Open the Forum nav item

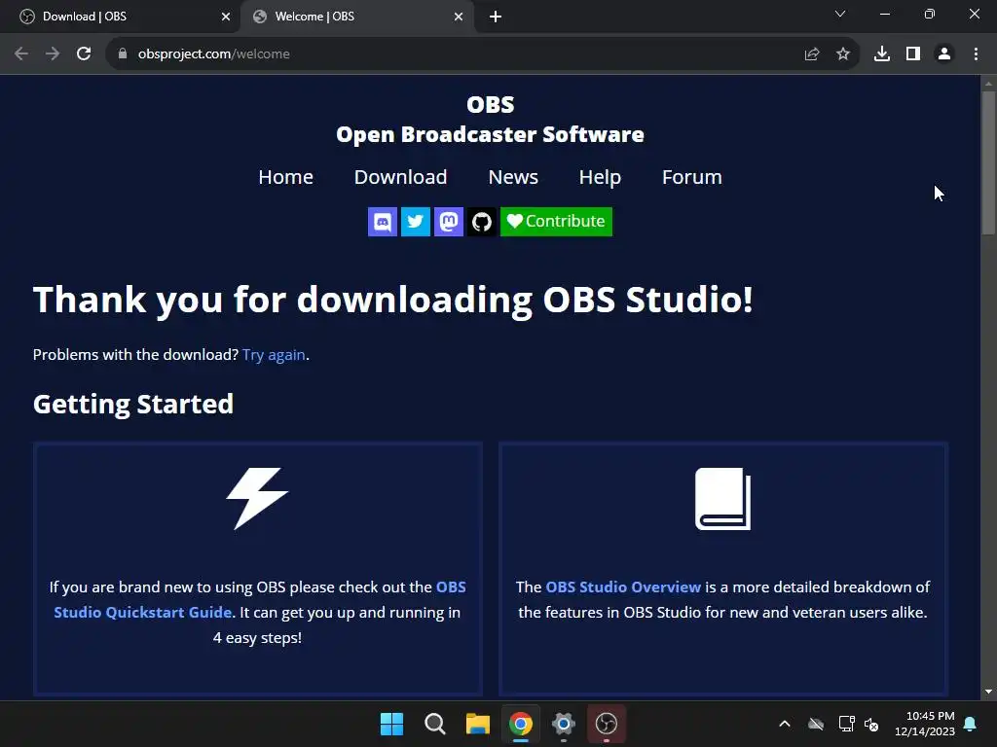(692, 177)
